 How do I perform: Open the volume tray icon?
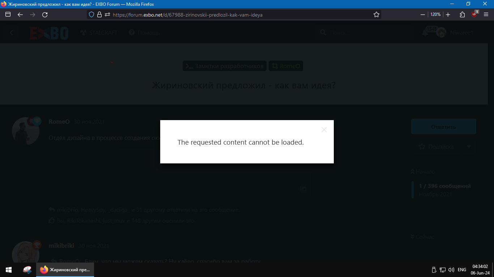tap(451, 270)
